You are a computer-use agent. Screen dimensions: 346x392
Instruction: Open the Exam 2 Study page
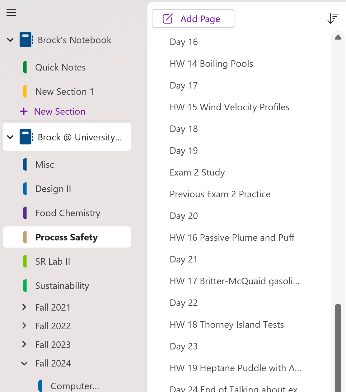pos(197,172)
